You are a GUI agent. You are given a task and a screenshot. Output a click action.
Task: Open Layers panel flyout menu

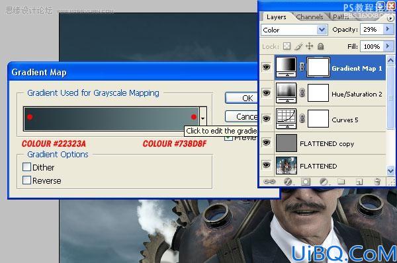[390, 19]
